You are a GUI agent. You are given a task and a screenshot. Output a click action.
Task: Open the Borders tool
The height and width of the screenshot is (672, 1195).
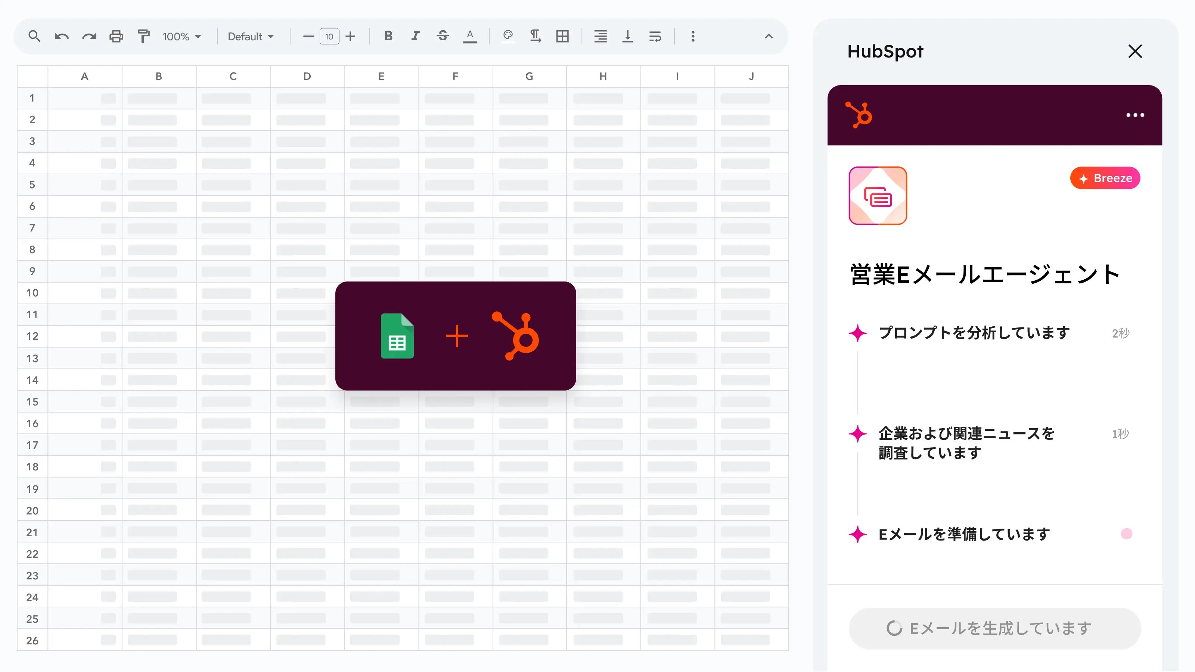pyautogui.click(x=562, y=36)
